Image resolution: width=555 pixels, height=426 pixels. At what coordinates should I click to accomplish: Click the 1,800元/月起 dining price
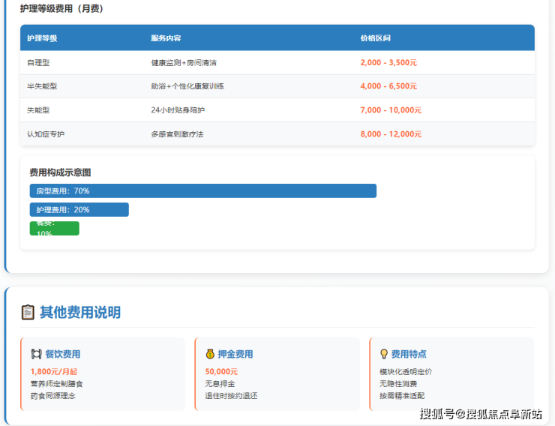coord(53,371)
